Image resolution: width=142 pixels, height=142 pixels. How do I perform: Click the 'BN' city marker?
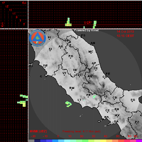117,110
